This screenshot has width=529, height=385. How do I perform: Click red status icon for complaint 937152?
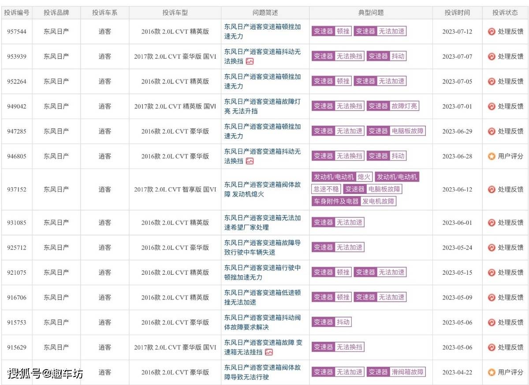492,189
